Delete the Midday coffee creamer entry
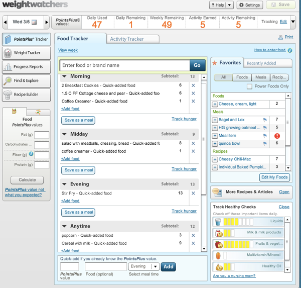 [x=193, y=151]
